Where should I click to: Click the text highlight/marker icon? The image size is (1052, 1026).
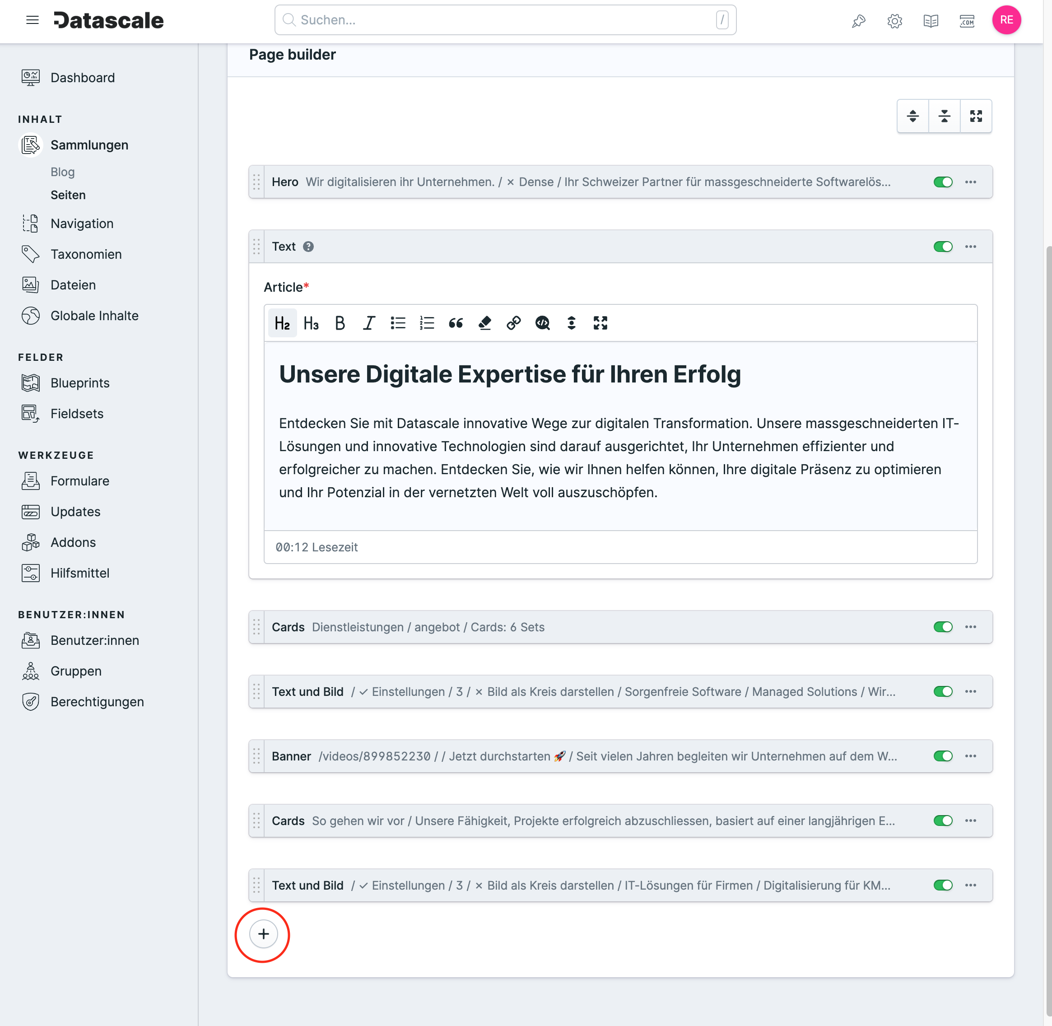coord(484,323)
